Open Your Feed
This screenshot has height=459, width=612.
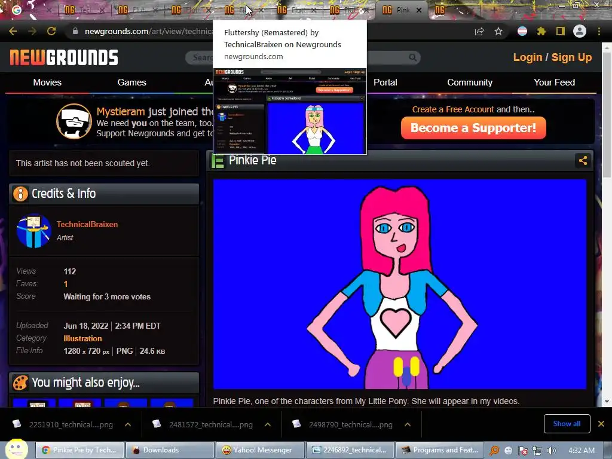click(x=554, y=82)
